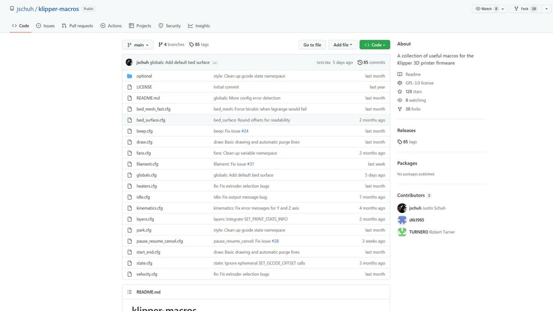This screenshot has height=311, width=553.
Task: Expand the commit message ellipsis button
Action: click(x=215, y=62)
